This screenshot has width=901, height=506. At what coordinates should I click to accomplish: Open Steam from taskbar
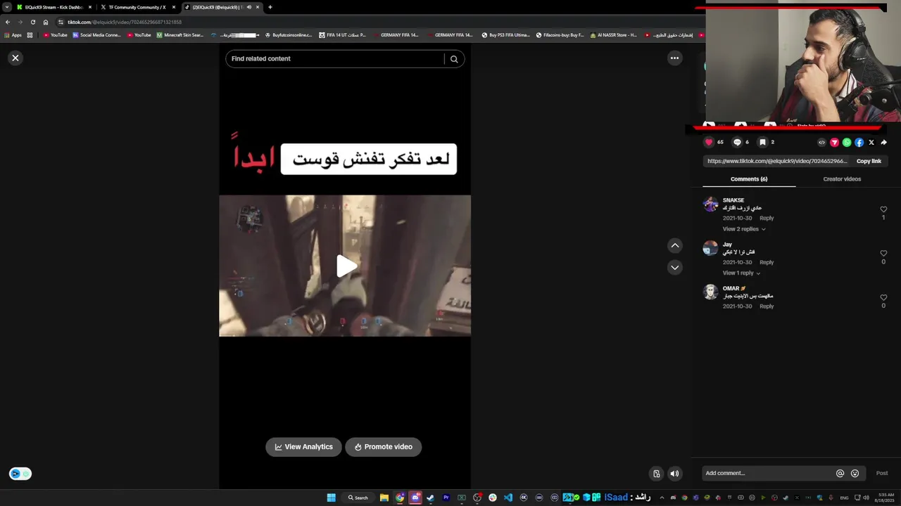coord(430,498)
